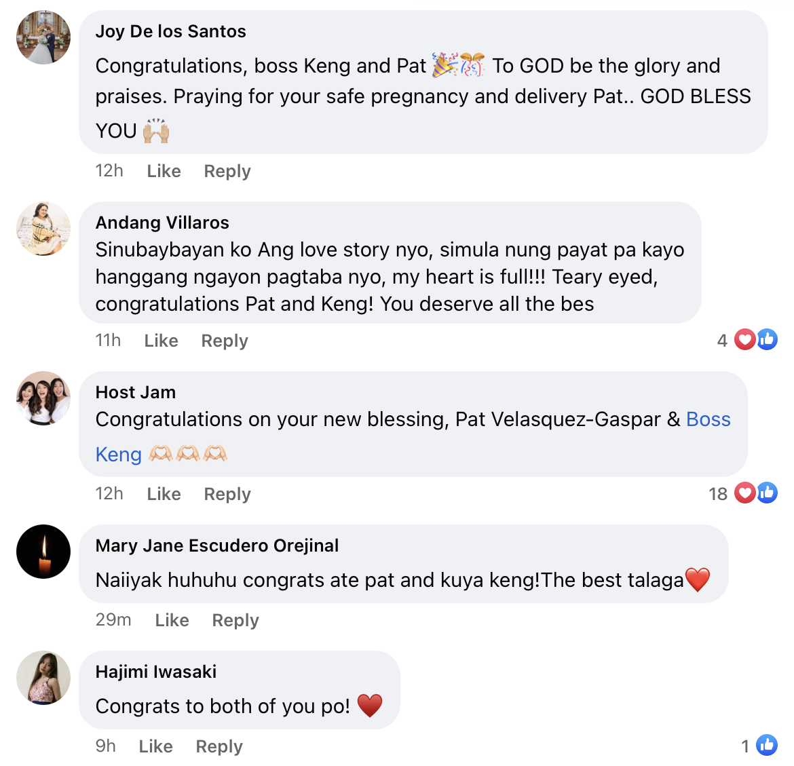Open Host Jam name link
This screenshot has height=766, width=794.
[x=136, y=392]
